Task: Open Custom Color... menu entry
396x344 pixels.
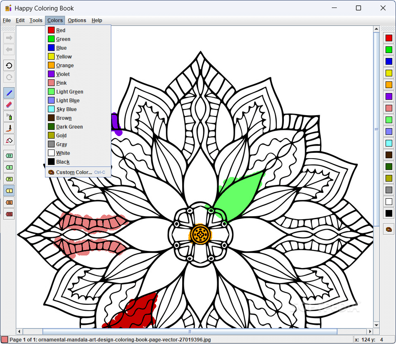Action: [x=78, y=172]
